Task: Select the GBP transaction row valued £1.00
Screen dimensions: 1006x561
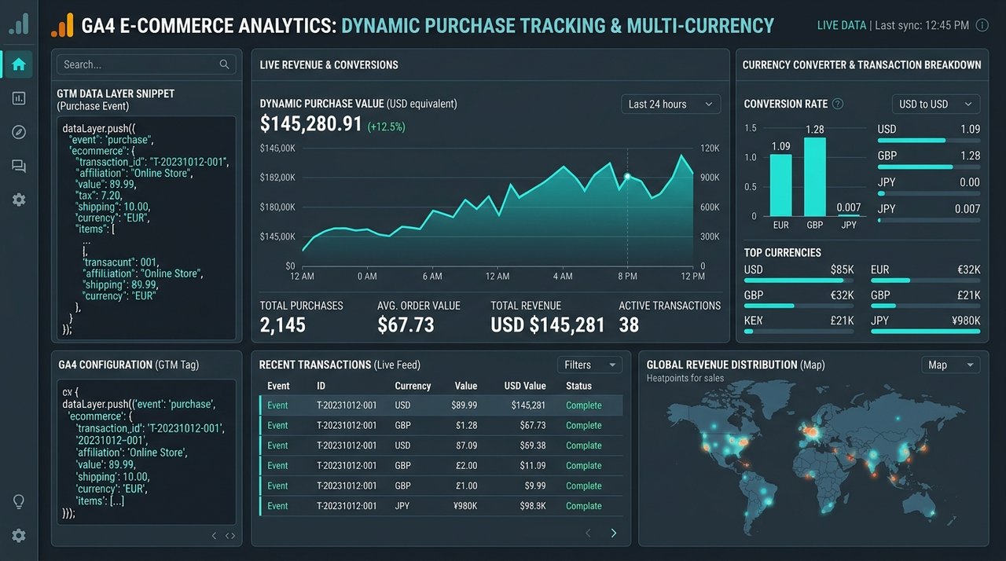Action: (441, 486)
